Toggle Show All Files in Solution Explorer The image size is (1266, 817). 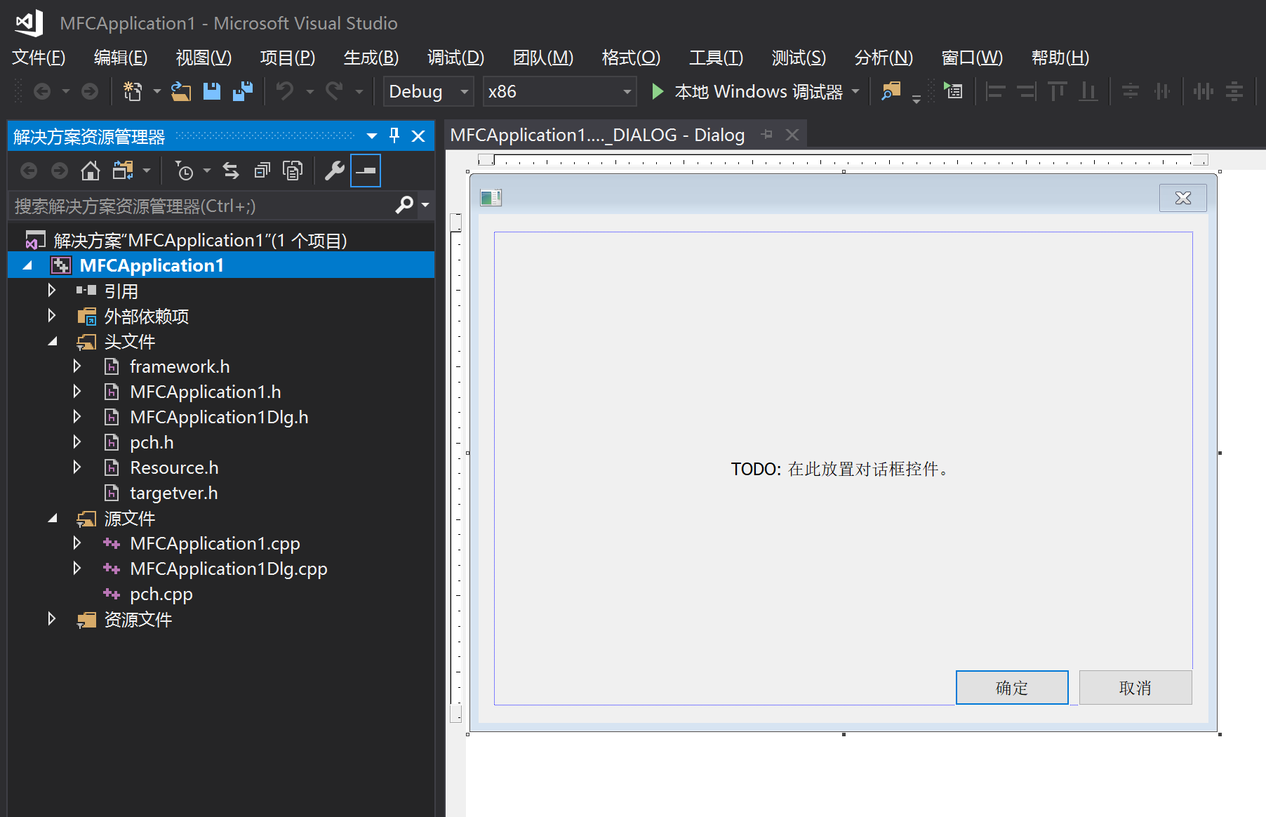(x=293, y=171)
